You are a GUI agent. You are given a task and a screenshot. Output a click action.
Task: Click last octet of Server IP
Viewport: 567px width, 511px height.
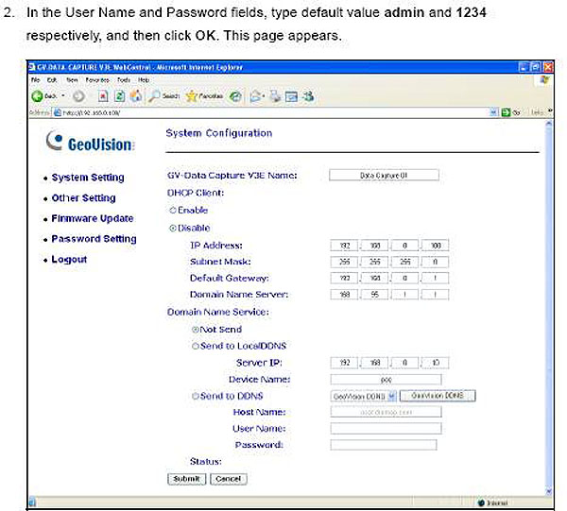coord(436,363)
